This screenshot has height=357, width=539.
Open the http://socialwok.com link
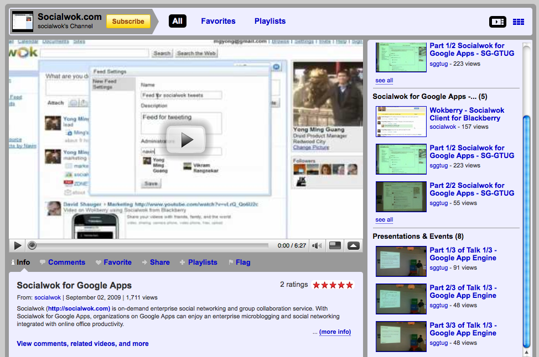[79, 308]
